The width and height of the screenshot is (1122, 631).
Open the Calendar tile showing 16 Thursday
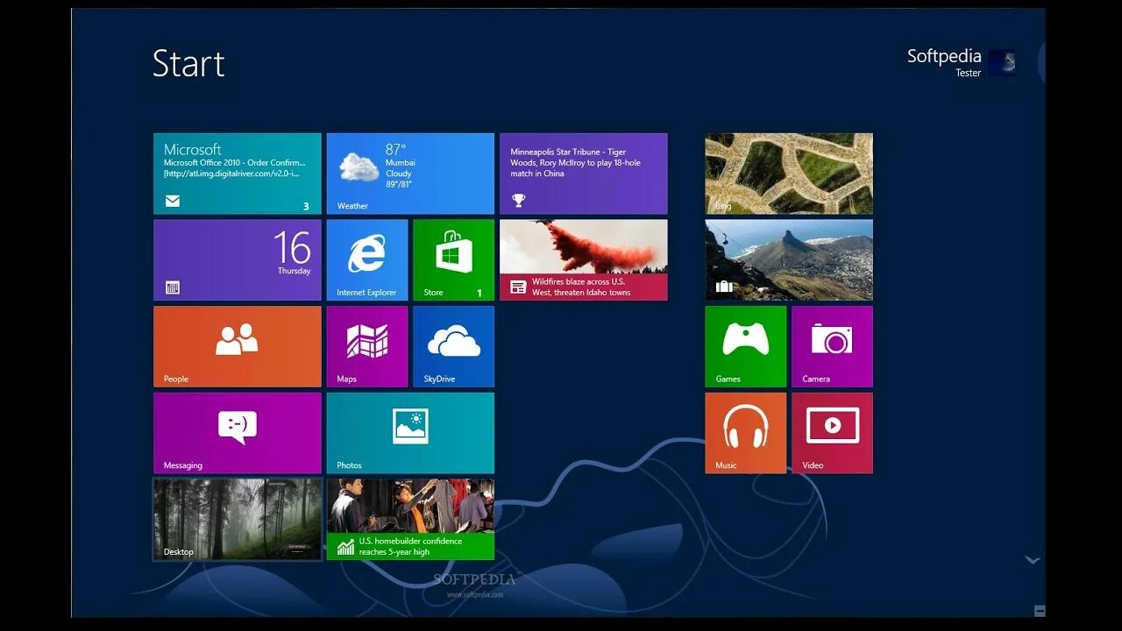click(x=238, y=260)
